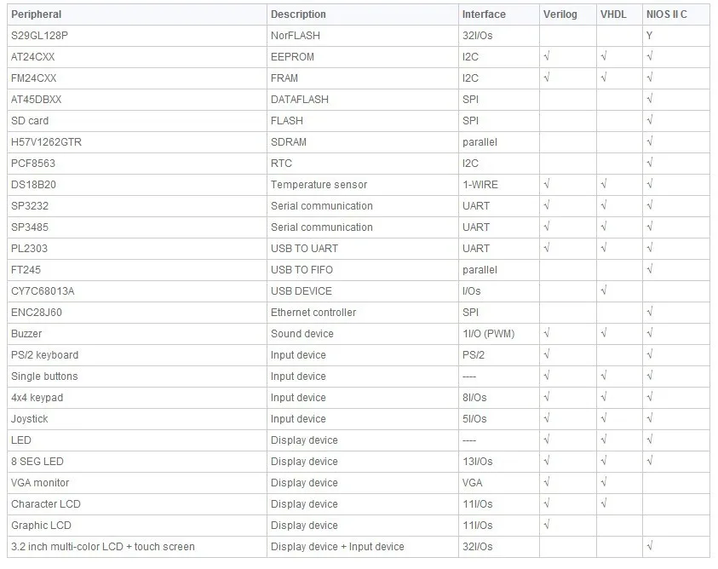Click the Verilog checkmark for AT24CXX
This screenshot has width=718, height=569.
click(x=547, y=56)
